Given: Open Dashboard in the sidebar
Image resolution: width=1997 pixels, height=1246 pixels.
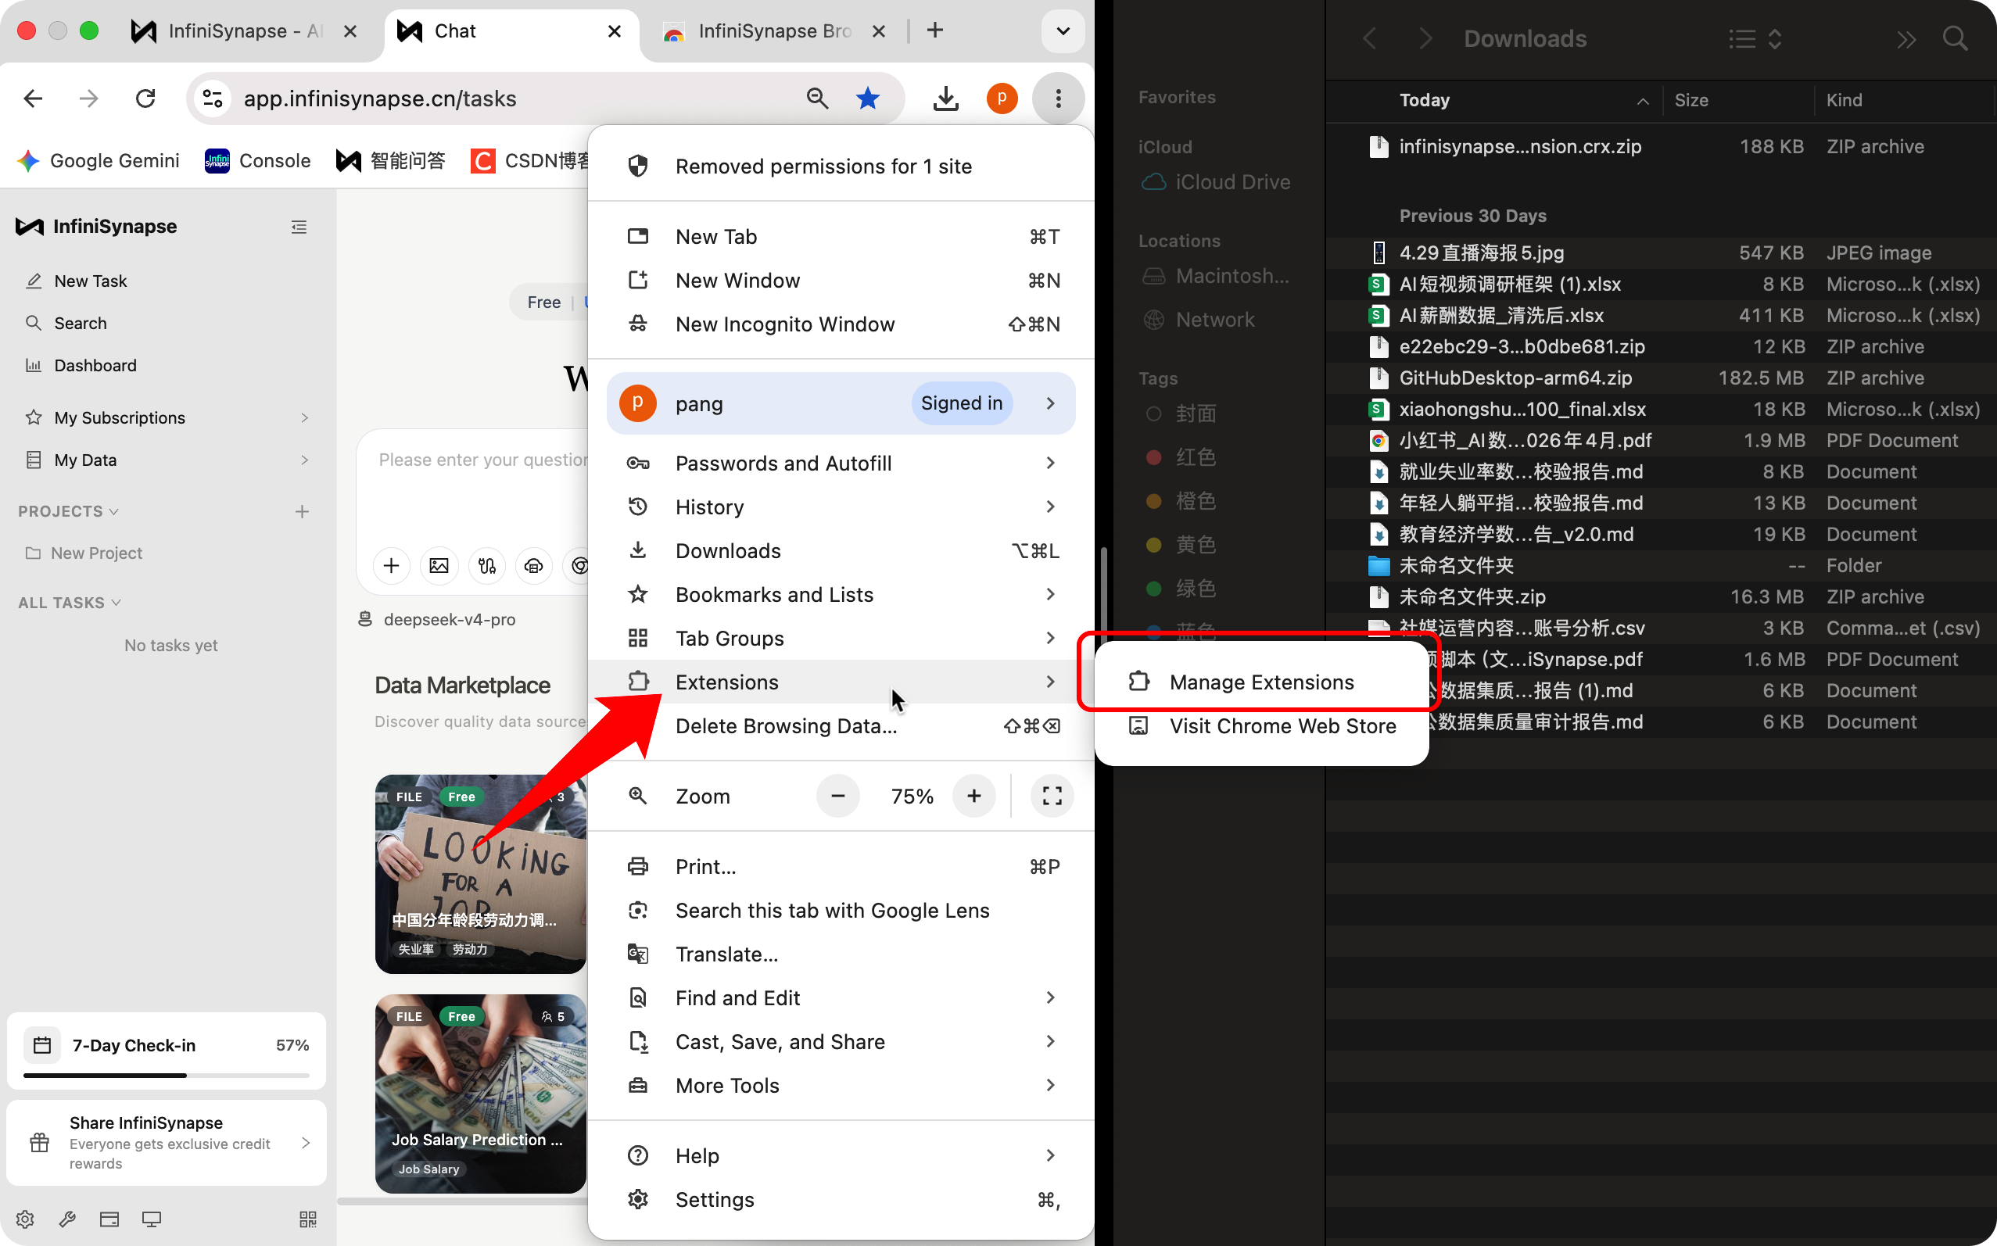Looking at the screenshot, I should pyautogui.click(x=167, y=365).
